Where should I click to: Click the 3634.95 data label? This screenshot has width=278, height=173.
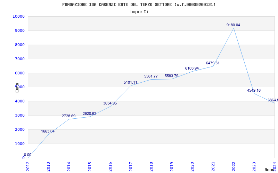pos(110,103)
